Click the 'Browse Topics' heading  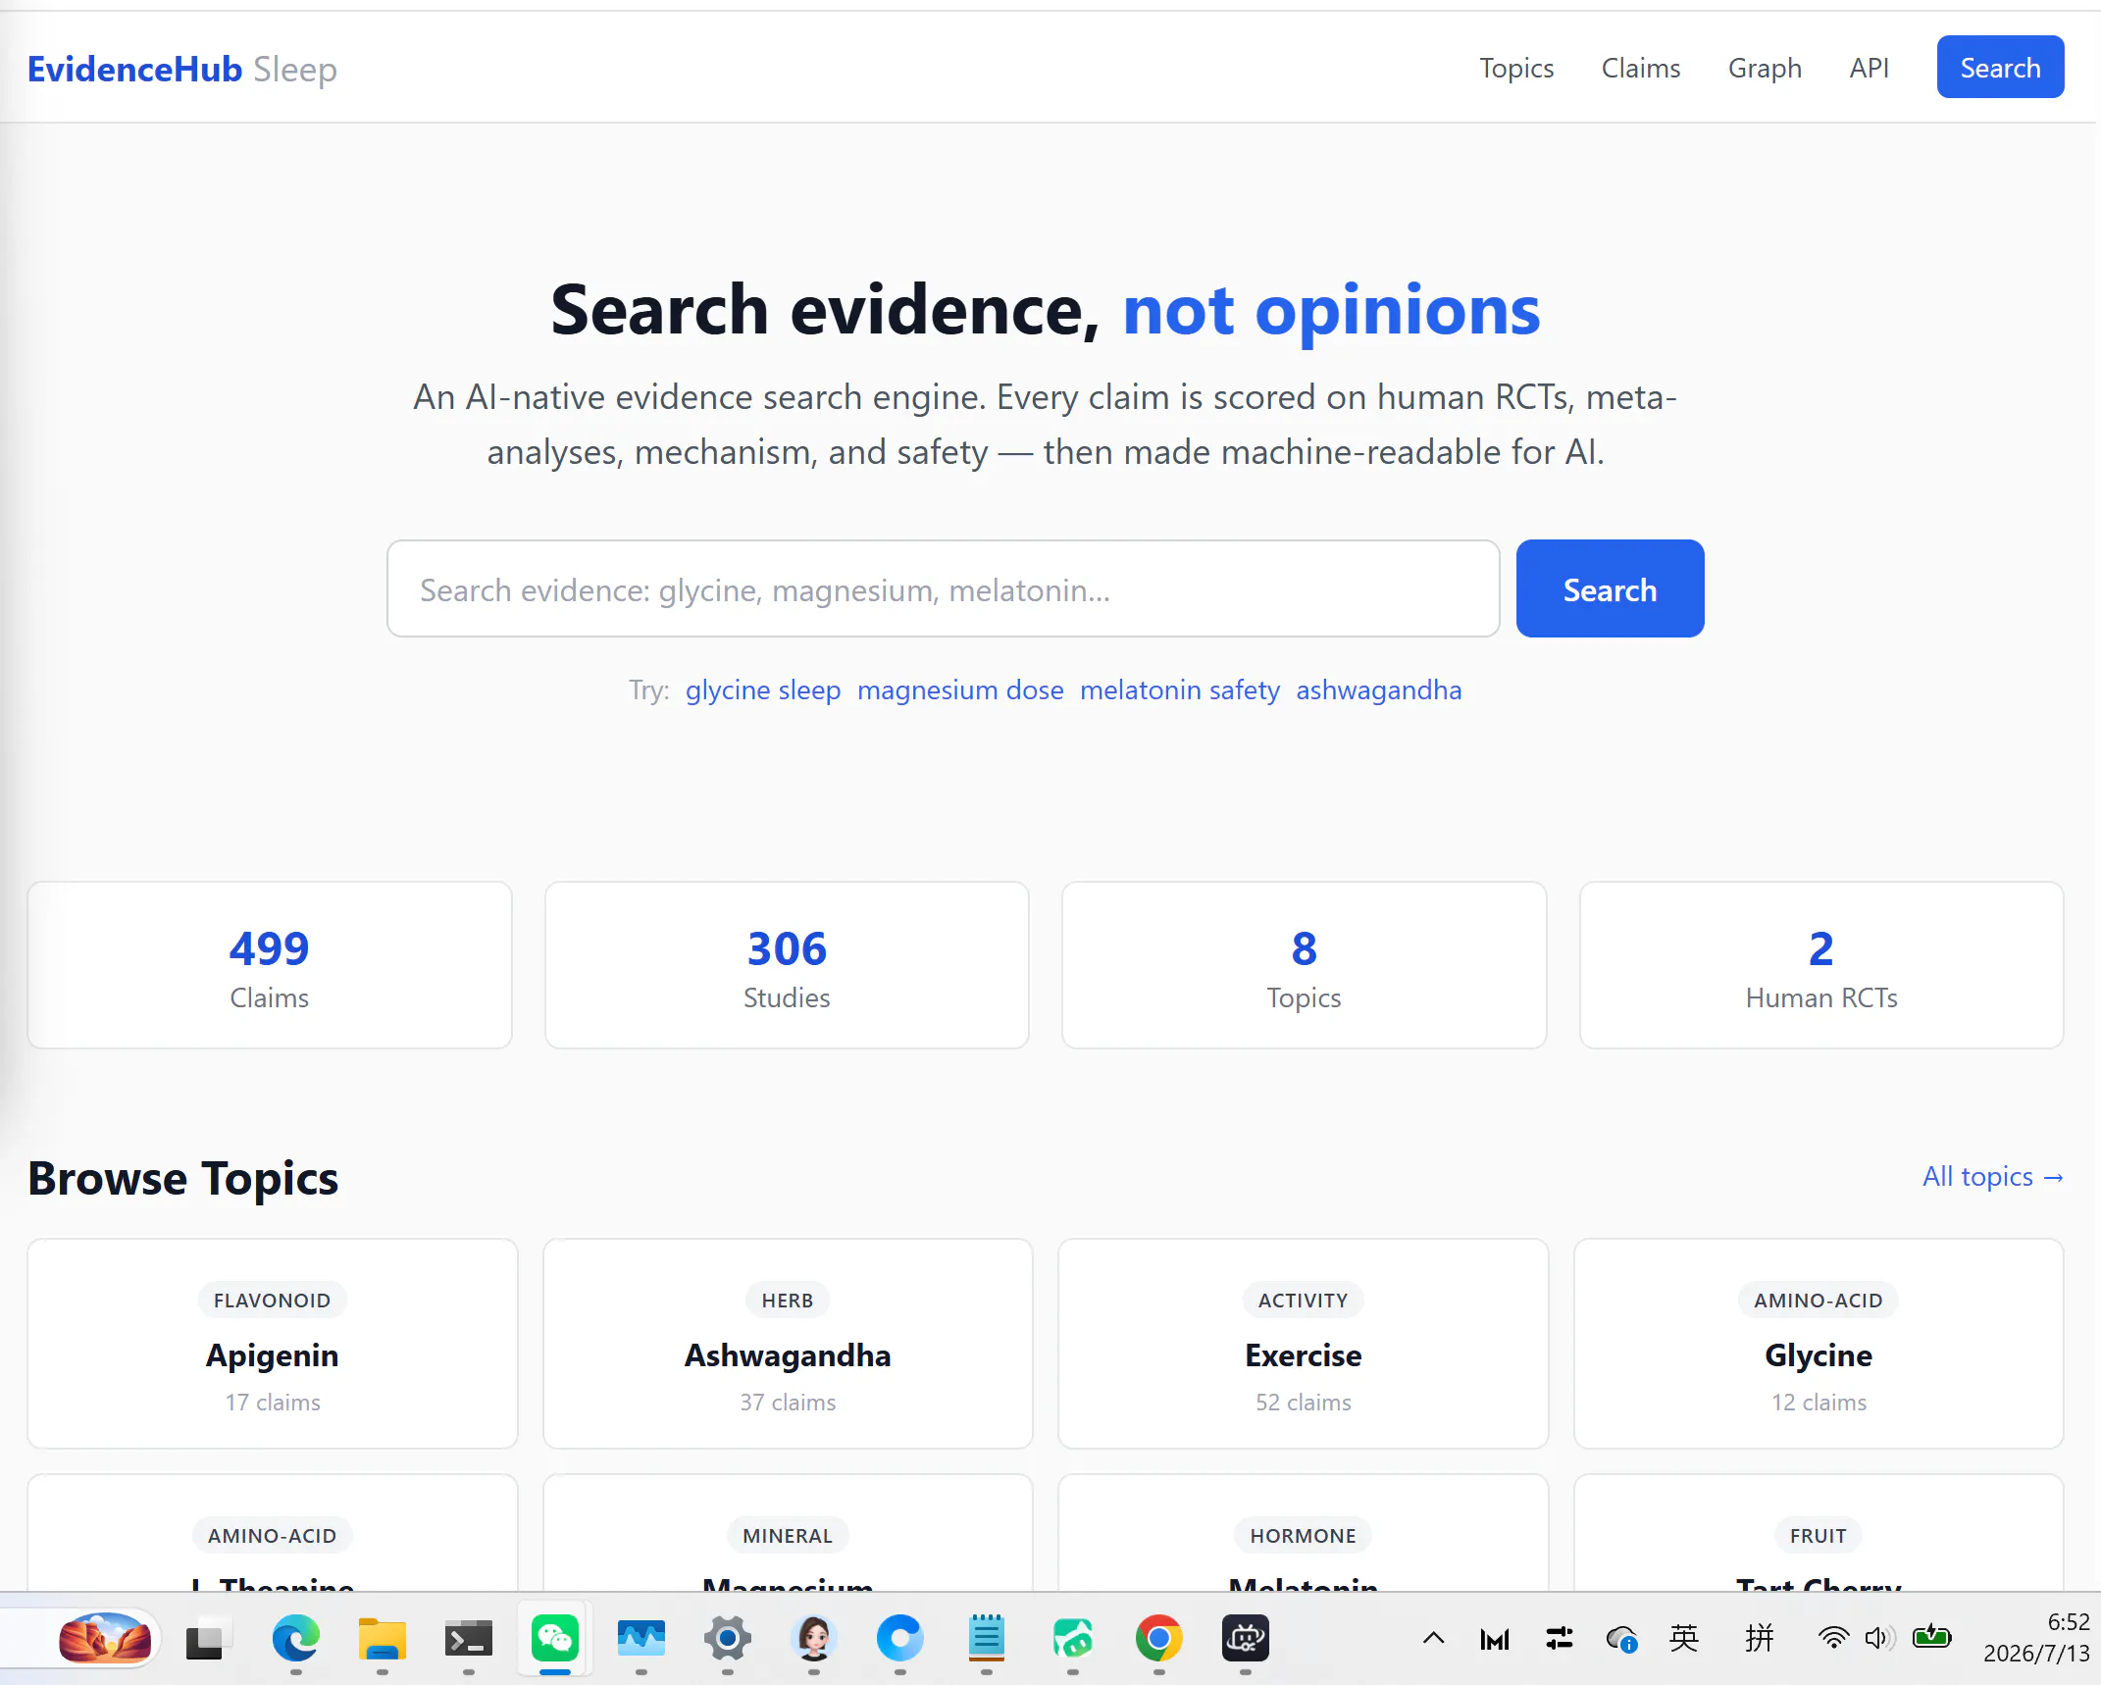click(182, 1178)
